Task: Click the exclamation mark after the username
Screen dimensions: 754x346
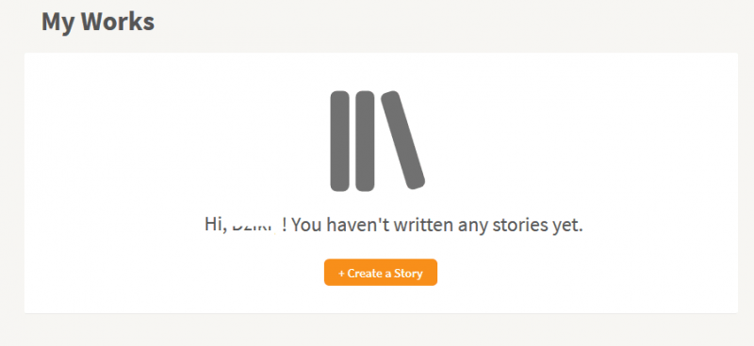Action: [285, 224]
